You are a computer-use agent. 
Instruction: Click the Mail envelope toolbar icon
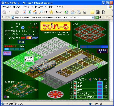coord(73,12)
